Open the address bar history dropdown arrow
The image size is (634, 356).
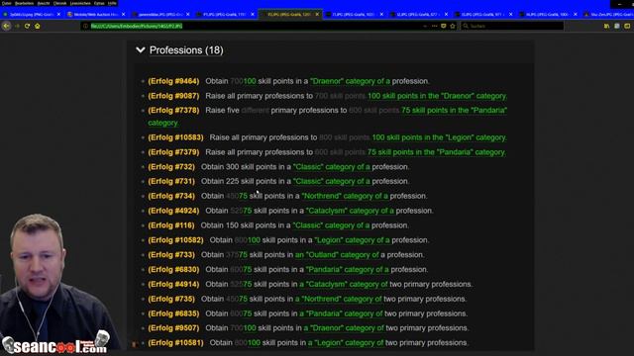tap(425, 26)
